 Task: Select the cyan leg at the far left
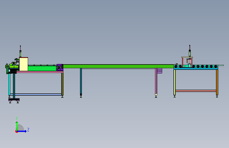tap(9, 84)
